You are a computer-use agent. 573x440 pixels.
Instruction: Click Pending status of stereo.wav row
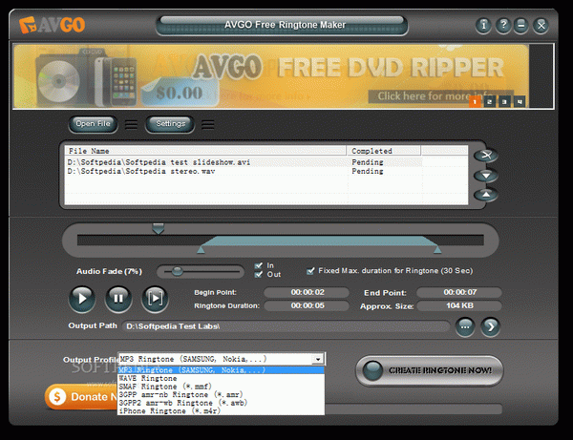point(368,171)
